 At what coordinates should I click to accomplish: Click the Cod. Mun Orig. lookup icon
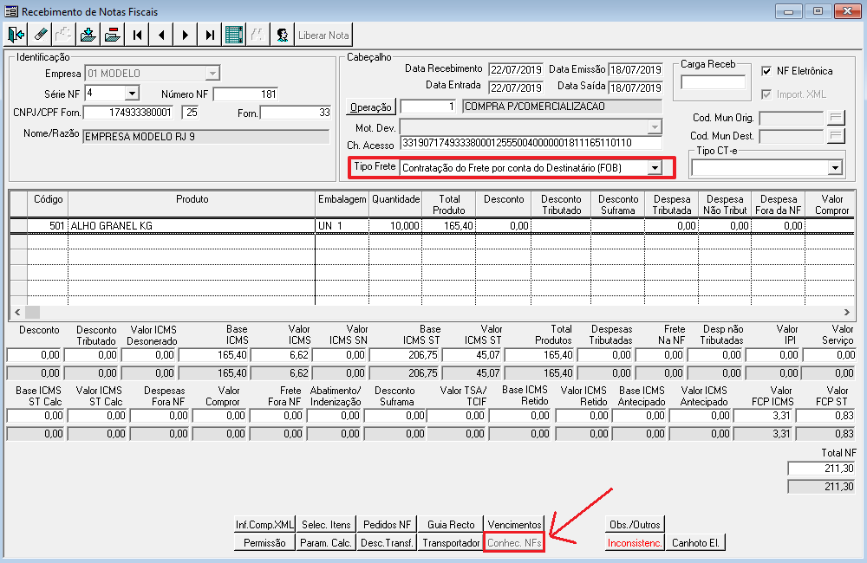(836, 118)
